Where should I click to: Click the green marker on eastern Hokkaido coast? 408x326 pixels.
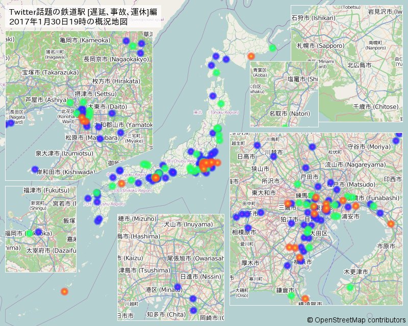point(272,48)
